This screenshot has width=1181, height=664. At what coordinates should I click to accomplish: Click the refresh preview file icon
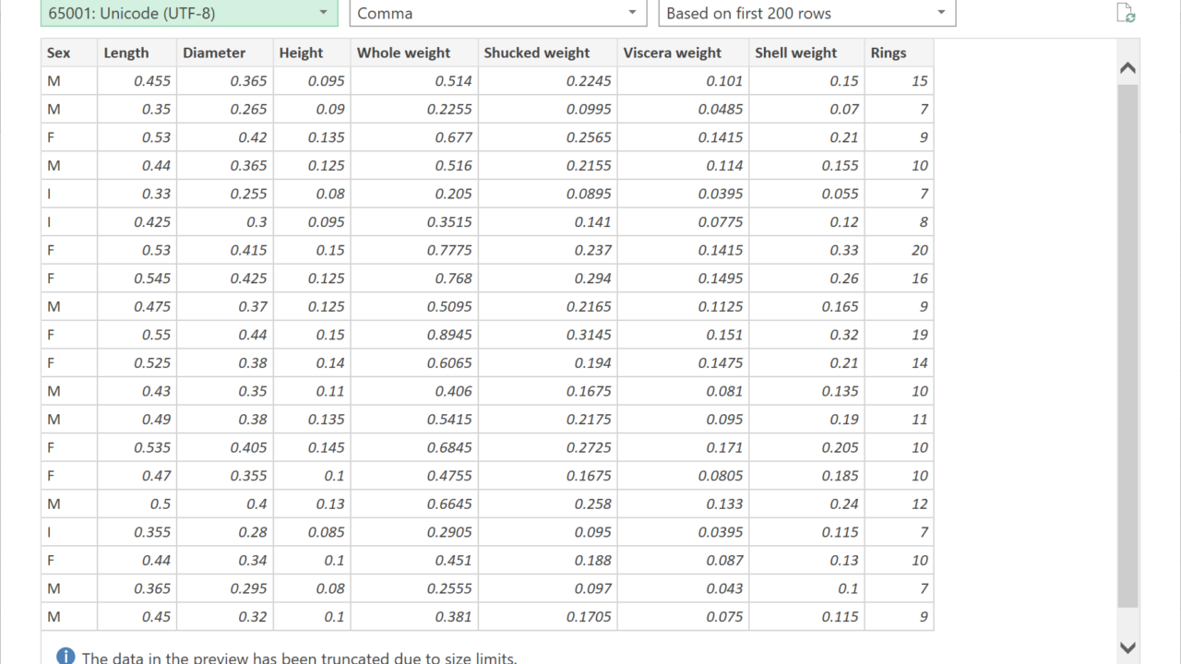pyautogui.click(x=1125, y=13)
